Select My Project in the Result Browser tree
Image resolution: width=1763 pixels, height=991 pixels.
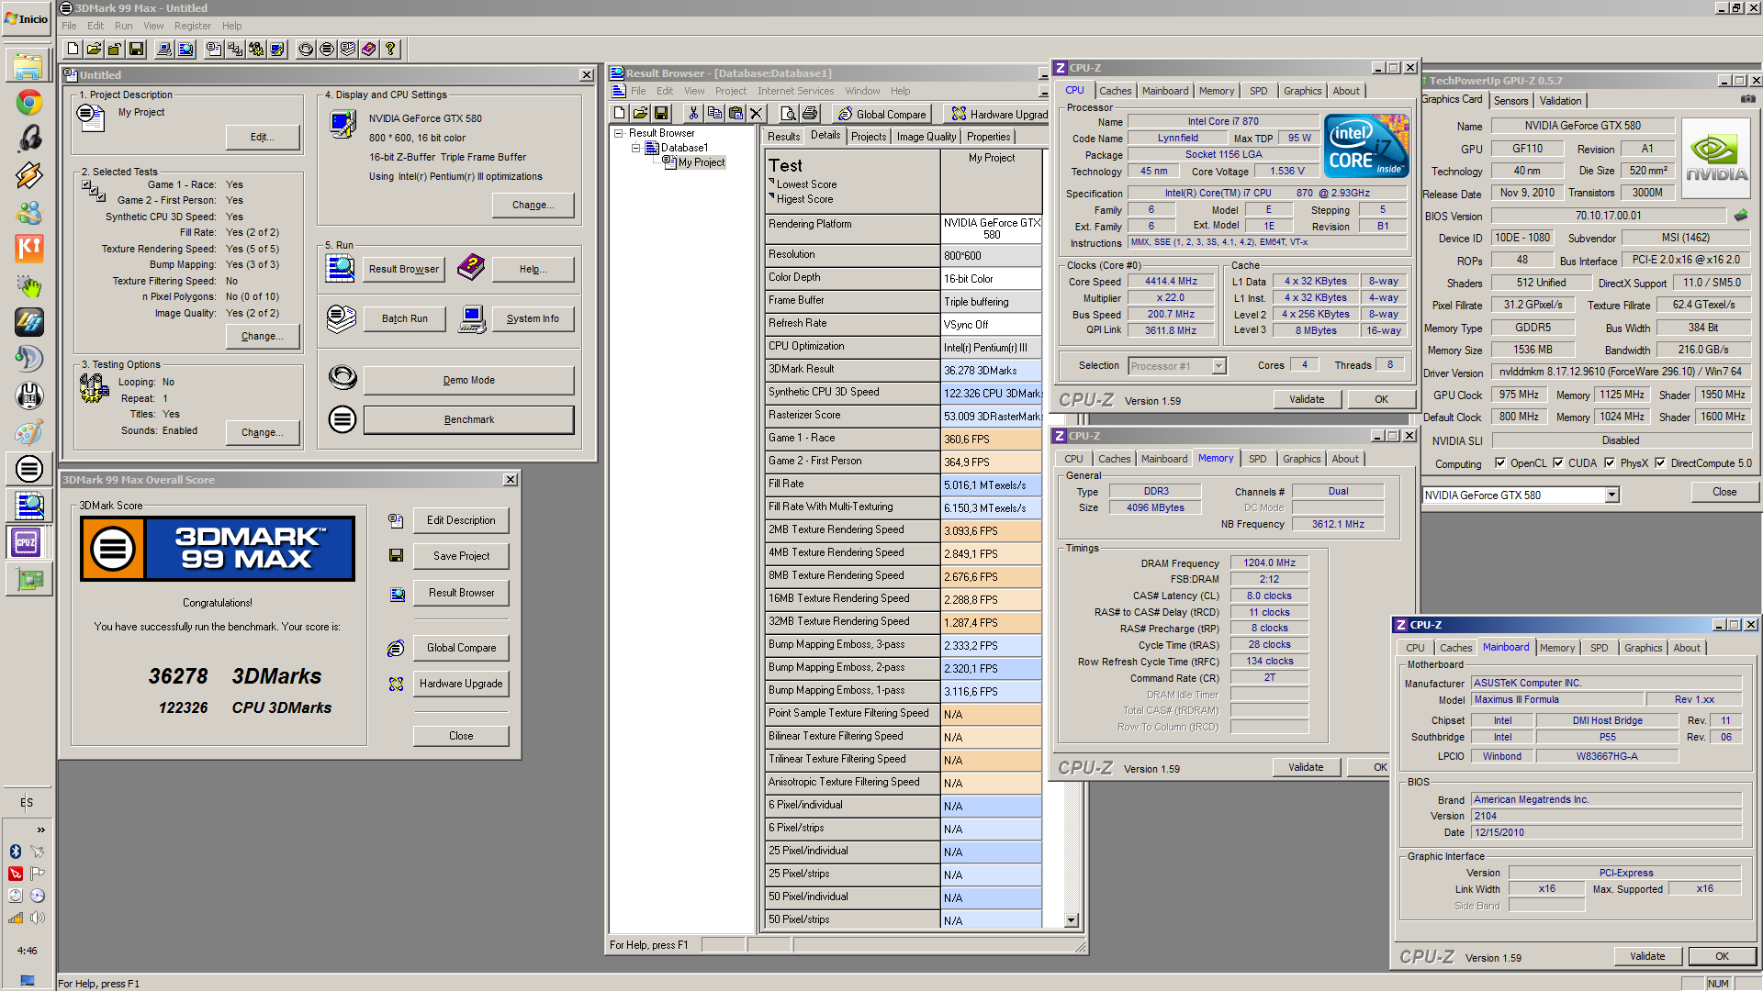tap(702, 162)
